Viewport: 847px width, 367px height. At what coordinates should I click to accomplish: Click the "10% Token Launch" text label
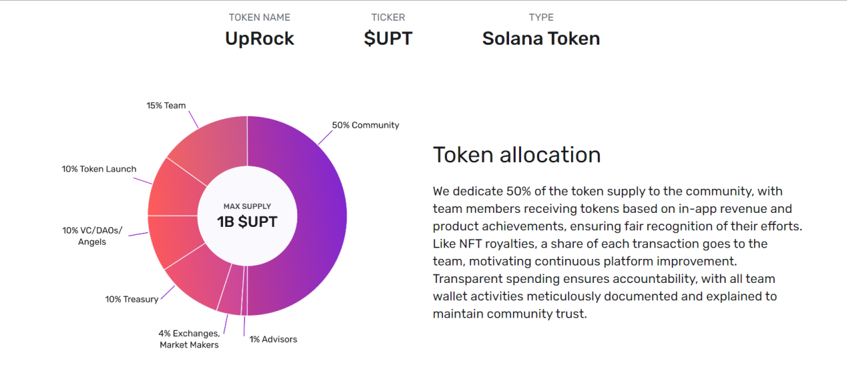tap(99, 169)
